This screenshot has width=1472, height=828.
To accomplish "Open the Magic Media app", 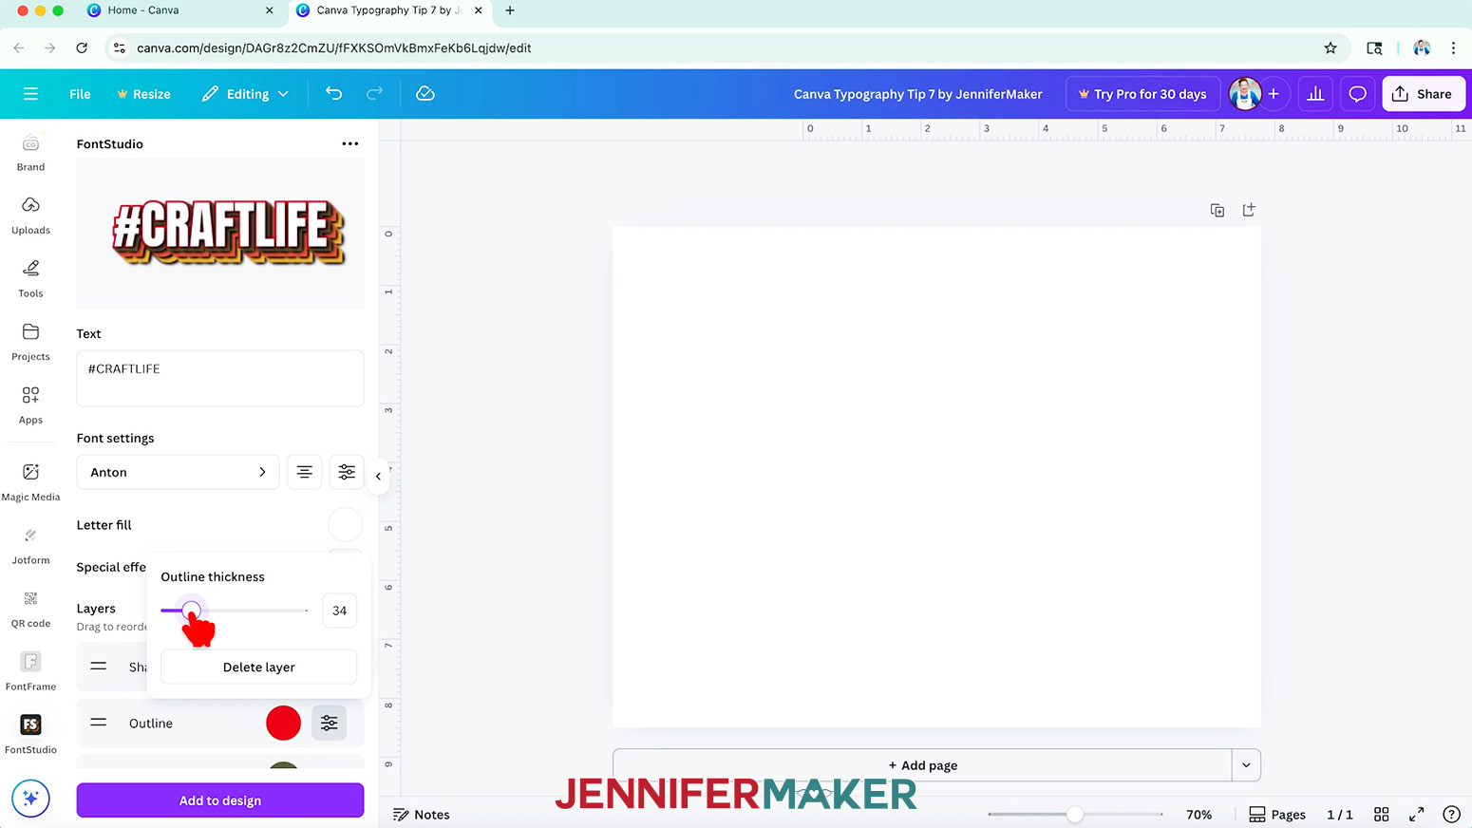I will (30, 482).
